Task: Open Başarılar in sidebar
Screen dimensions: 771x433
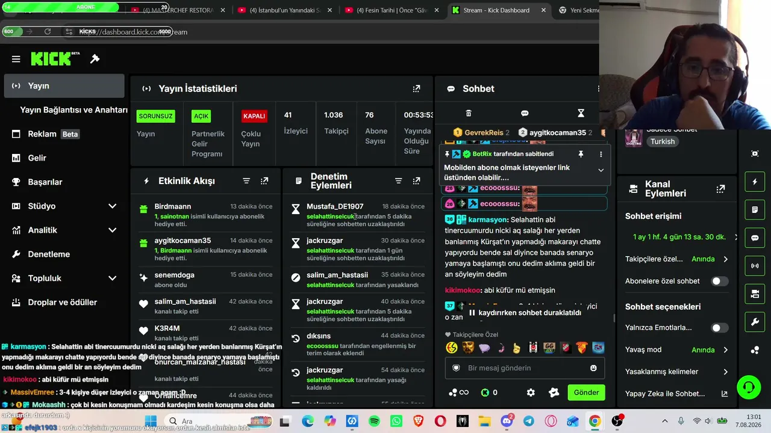Action: [x=64, y=182]
